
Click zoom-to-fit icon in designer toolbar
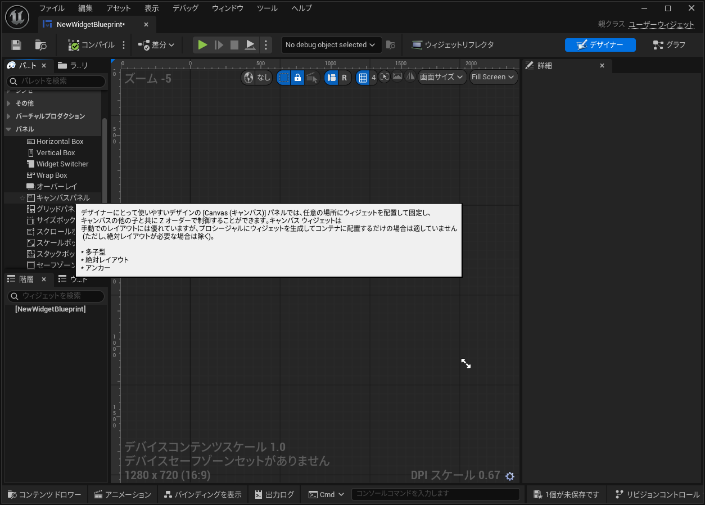tap(385, 76)
